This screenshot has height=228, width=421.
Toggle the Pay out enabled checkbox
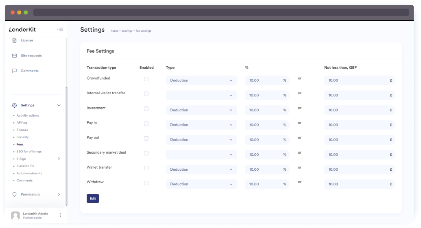[146, 138]
